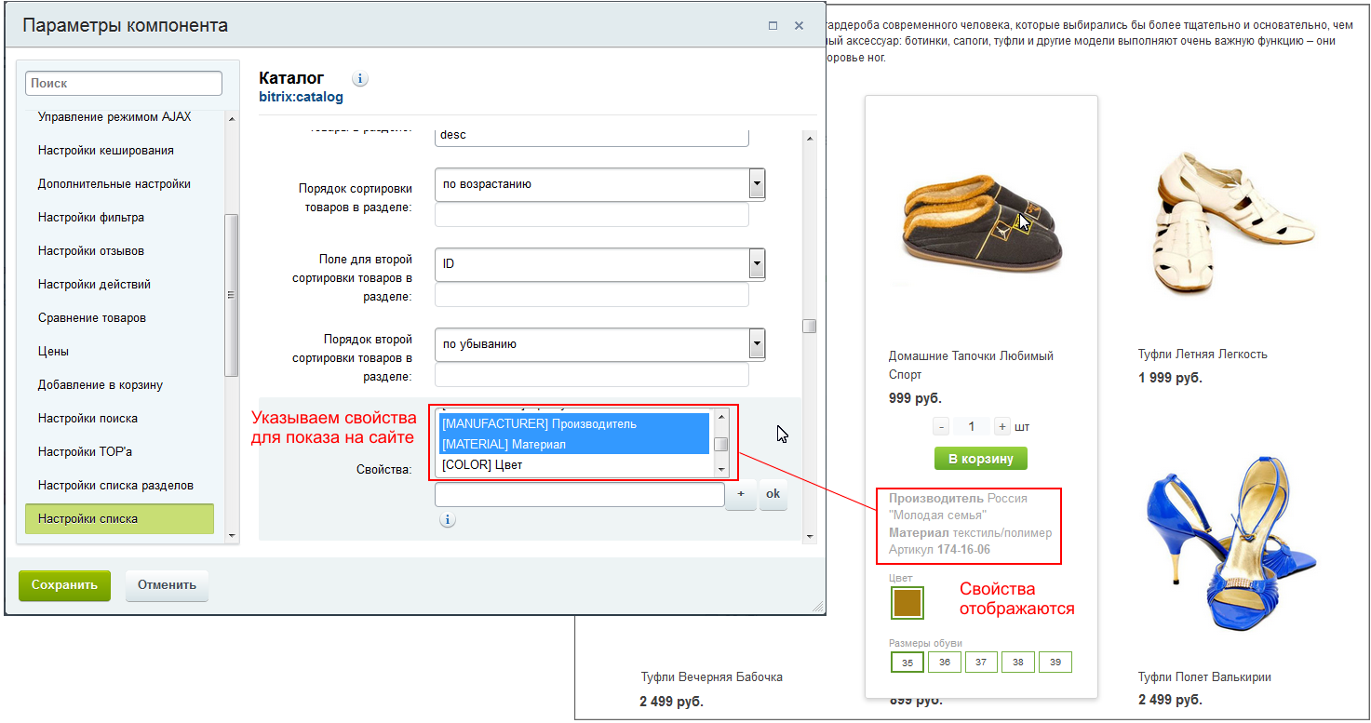Open Добавление в корзину section

click(101, 384)
